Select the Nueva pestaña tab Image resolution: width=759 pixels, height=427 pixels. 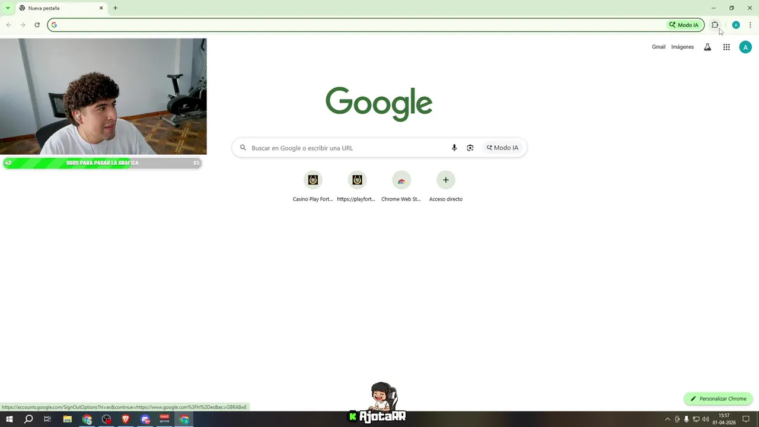coord(60,8)
